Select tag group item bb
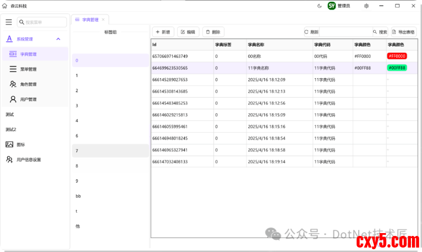The height and width of the screenshot is (252, 422). point(78,196)
